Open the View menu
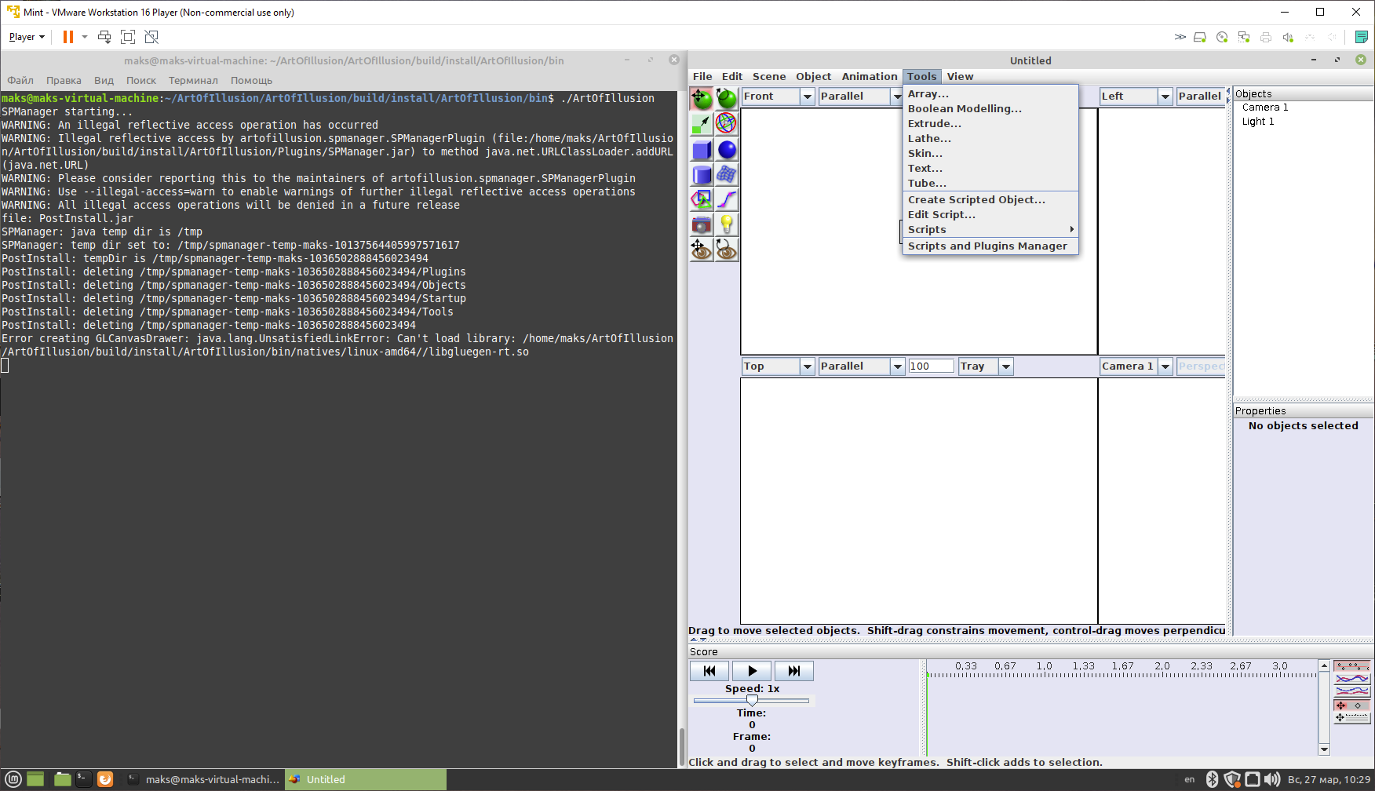Screen dimensions: 1375x791 (960, 76)
